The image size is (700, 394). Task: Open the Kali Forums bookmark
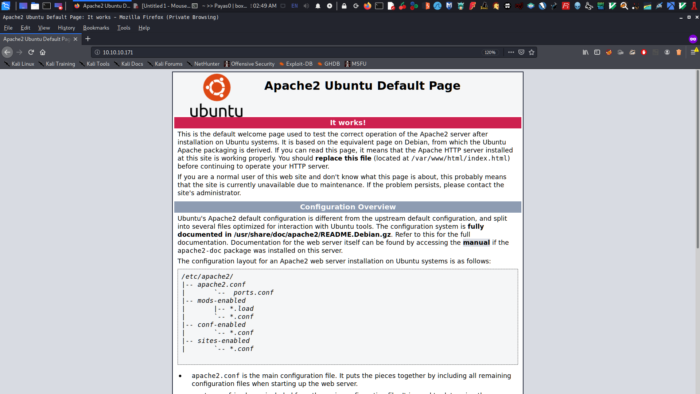(165, 64)
